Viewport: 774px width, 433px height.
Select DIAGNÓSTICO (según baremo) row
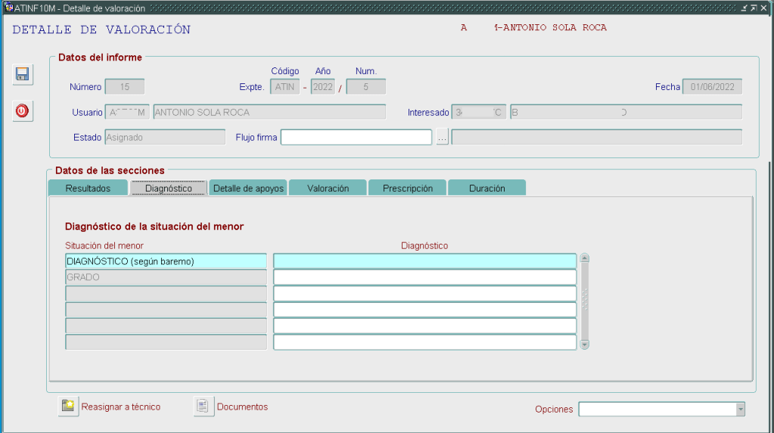click(166, 261)
